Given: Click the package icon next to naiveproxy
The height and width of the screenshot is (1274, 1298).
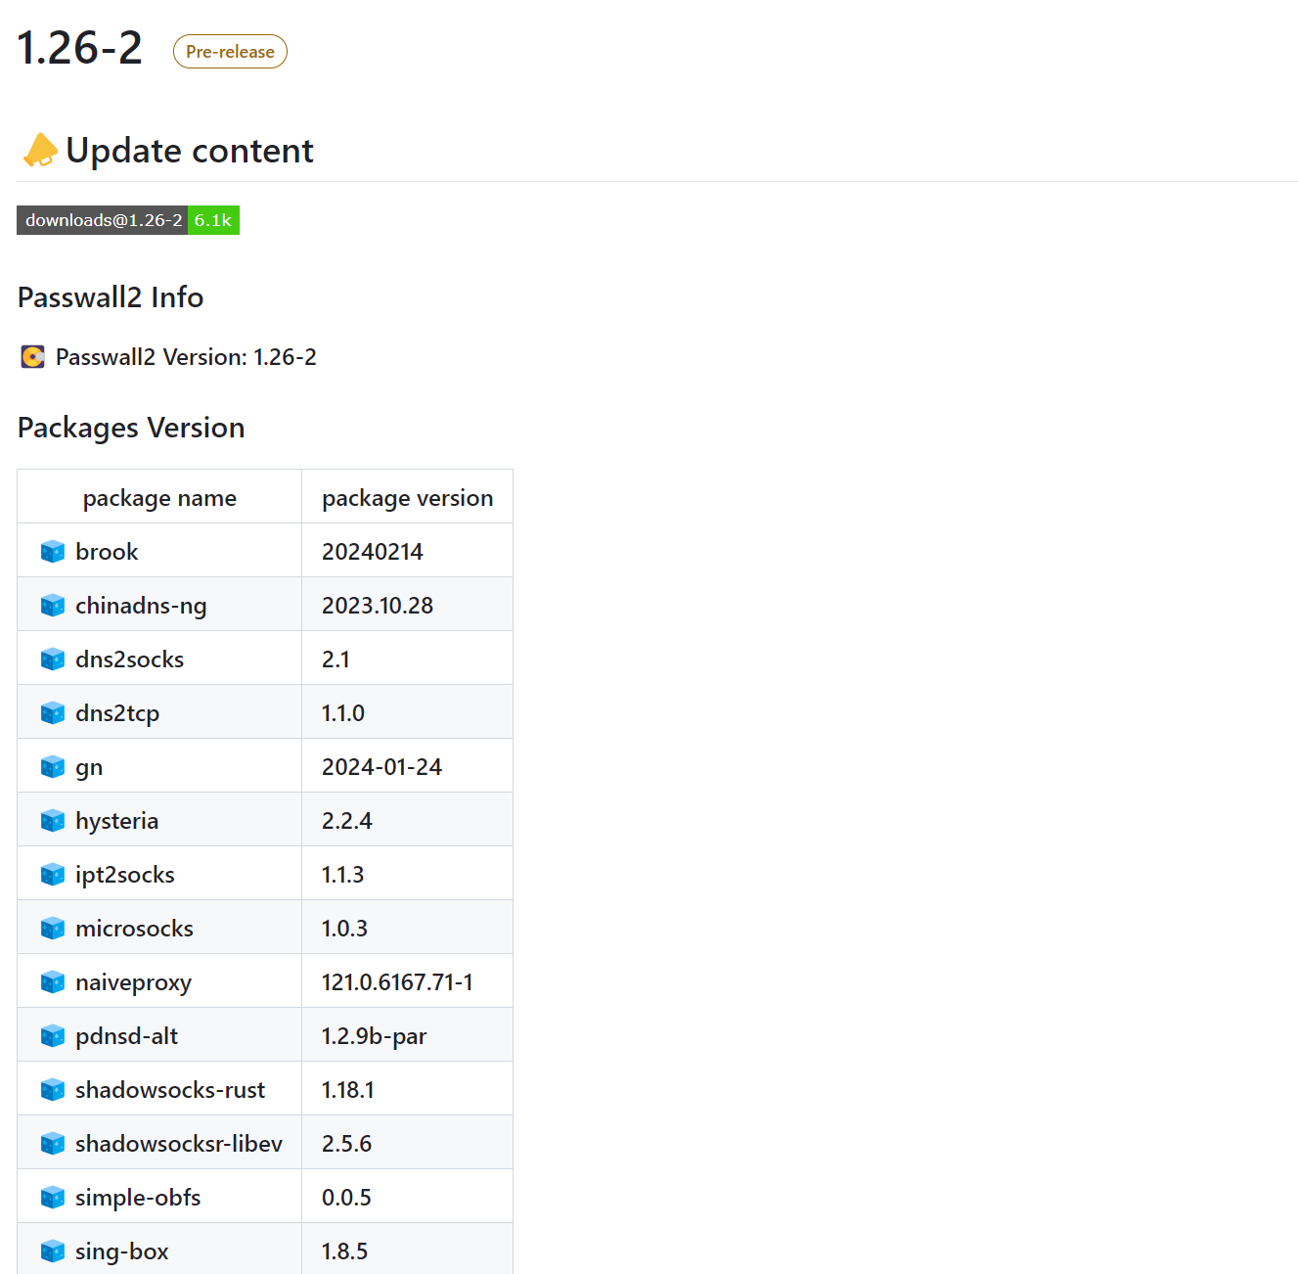Looking at the screenshot, I should pyautogui.click(x=53, y=982).
